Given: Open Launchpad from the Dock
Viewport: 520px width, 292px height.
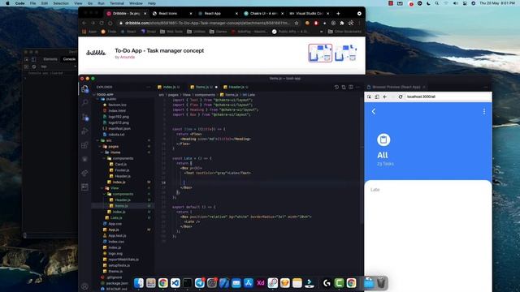Looking at the screenshot, I should pos(151,283).
